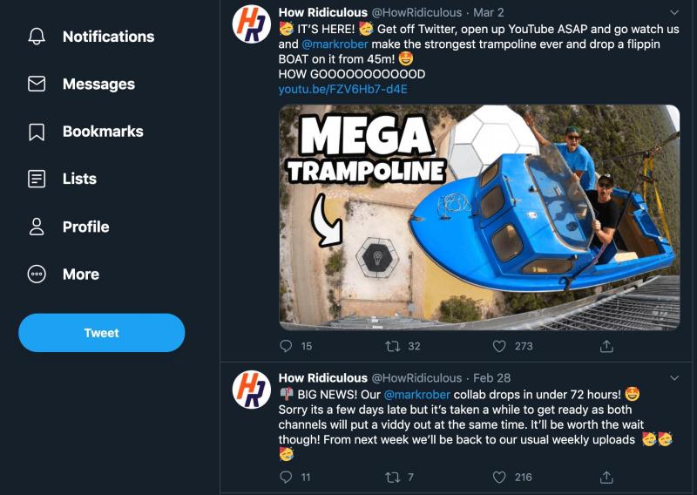Viewport: 697px width, 495px height.
Task: Share the Feb 28 Big News tweet
Action: (x=606, y=477)
